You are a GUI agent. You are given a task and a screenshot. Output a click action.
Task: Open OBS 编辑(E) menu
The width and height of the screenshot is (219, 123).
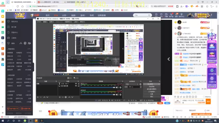tap(45, 22)
